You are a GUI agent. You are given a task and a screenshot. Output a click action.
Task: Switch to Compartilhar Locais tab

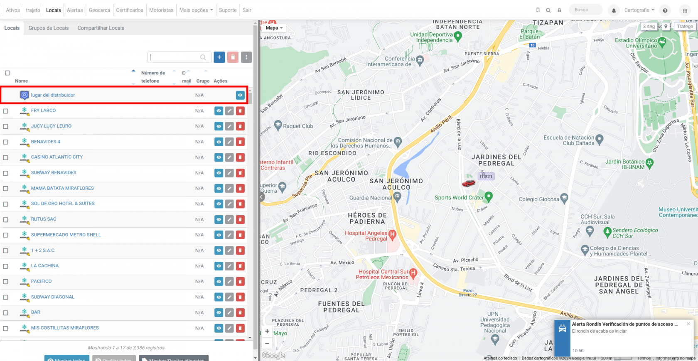(x=101, y=28)
